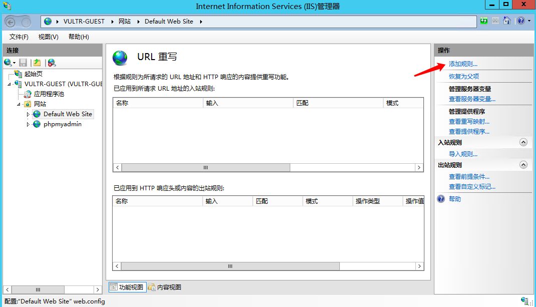The height and width of the screenshot is (307, 536).
Task: Click inbound rules horizontal scrollbar thumb
Action: (x=206, y=168)
